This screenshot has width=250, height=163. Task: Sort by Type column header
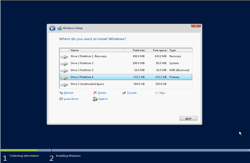point(180,50)
